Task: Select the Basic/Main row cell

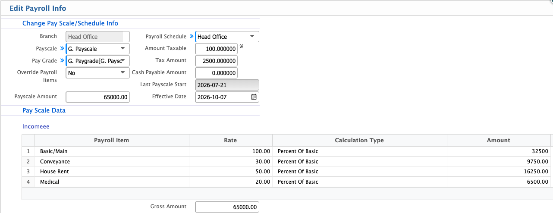Action: click(x=112, y=151)
